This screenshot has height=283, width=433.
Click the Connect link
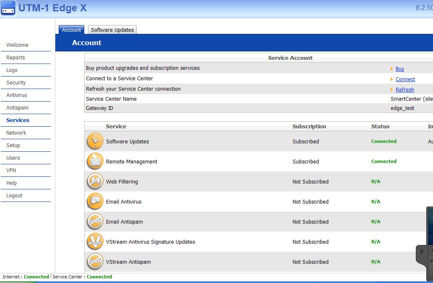coord(405,79)
